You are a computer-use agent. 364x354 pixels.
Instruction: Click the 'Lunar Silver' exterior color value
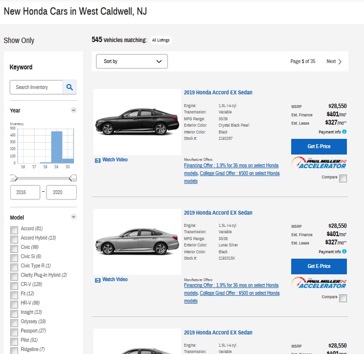click(228, 245)
